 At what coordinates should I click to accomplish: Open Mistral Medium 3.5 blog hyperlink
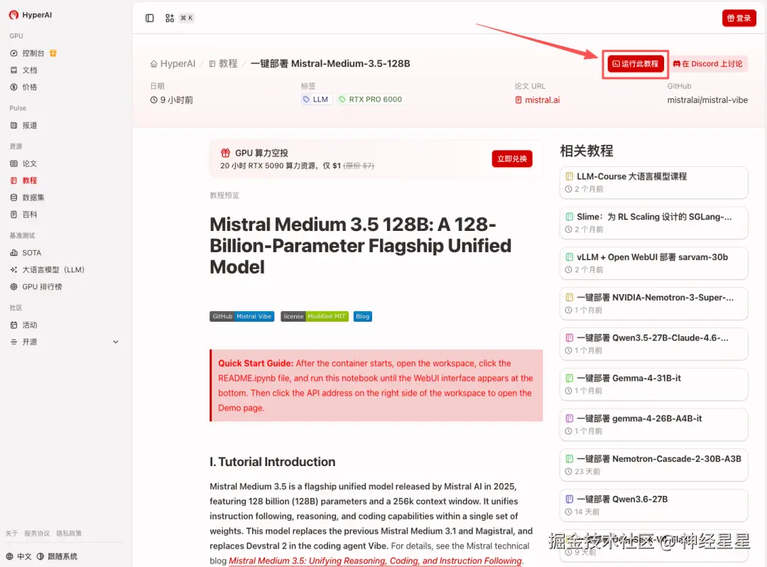375,561
